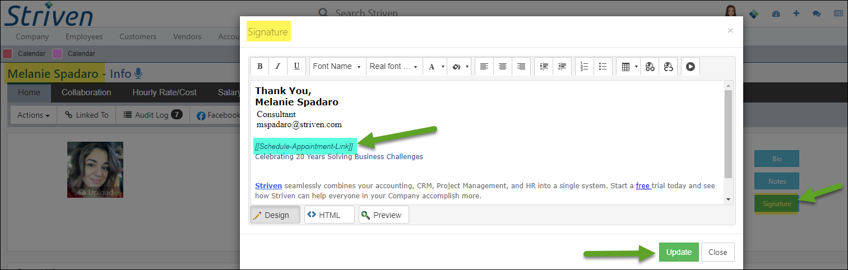848x270 pixels.
Task: Click the Striven diamond logo icon
Action: tap(754, 13)
